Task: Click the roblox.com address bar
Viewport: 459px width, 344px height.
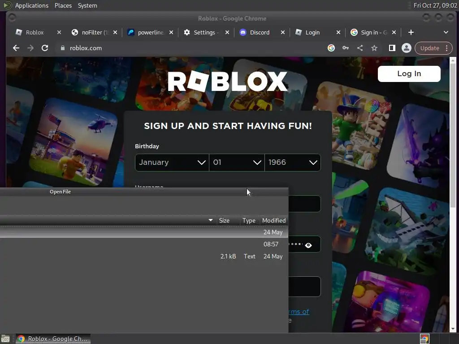Action: (190, 48)
